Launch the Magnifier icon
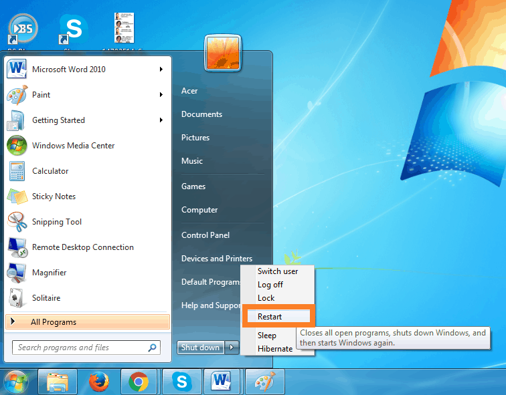The height and width of the screenshot is (395, 506). point(17,273)
